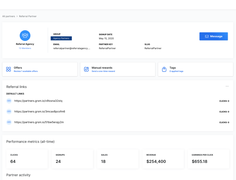This screenshot has height=180, width=236.
Task: Click the Manual rewards card title
Action: (x=102, y=68)
